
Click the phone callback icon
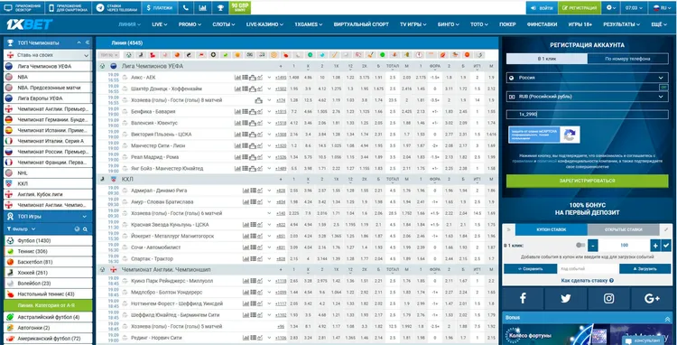(185, 7)
